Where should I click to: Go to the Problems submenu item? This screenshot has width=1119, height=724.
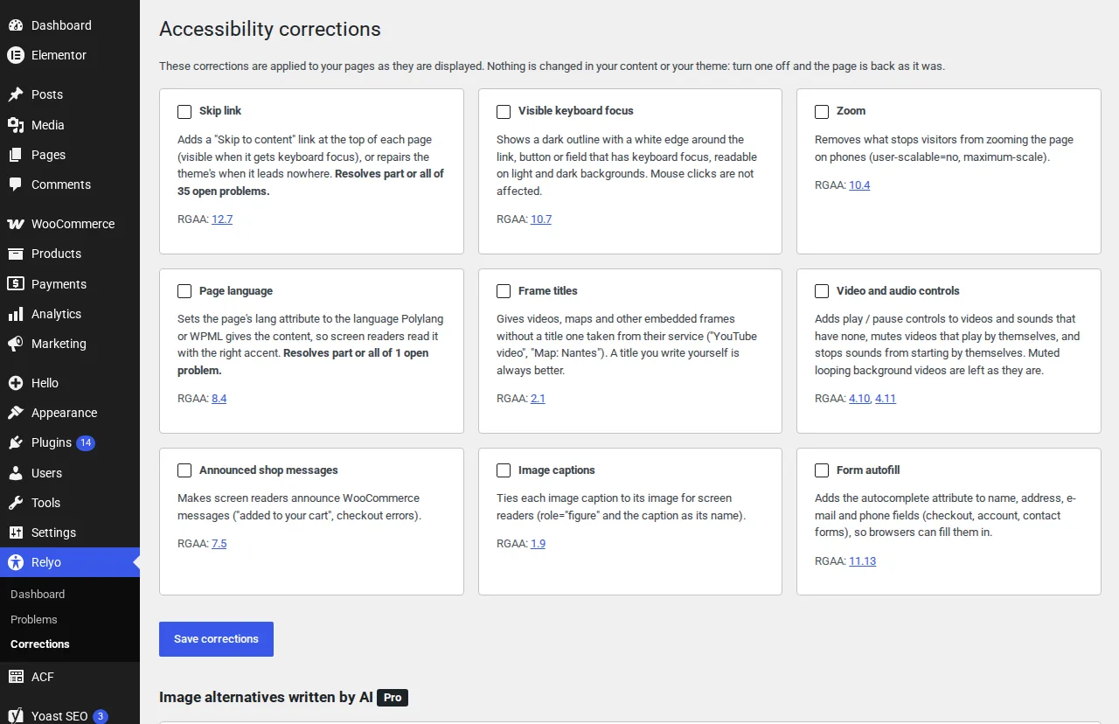70,620
